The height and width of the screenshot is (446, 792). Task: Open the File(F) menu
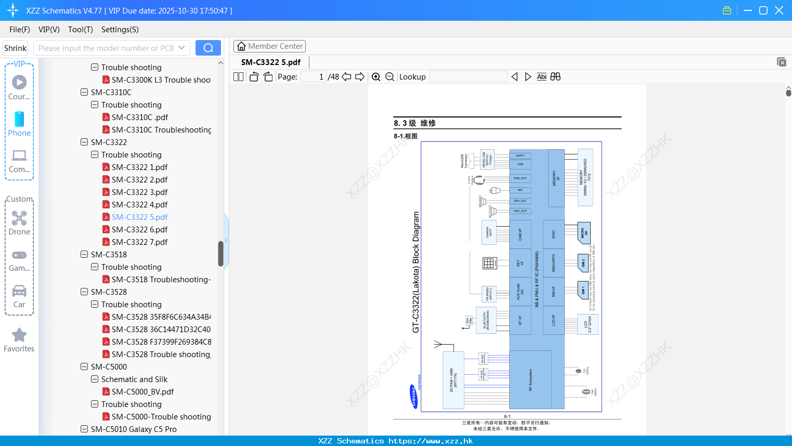click(20, 29)
